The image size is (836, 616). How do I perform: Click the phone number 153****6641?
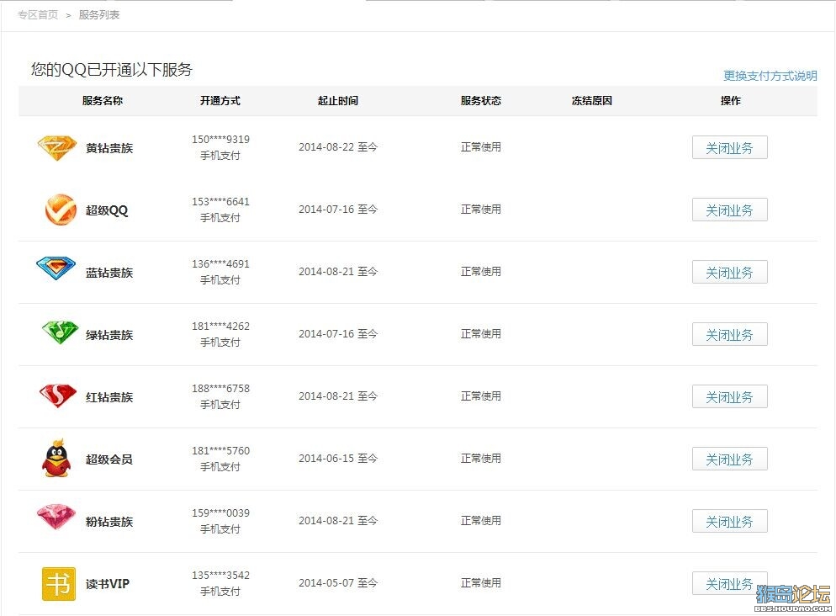coord(220,202)
